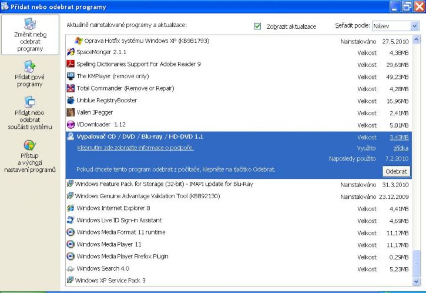
Task: Click the SpaceMonger 2.1.1 program icon
Action: click(x=71, y=52)
